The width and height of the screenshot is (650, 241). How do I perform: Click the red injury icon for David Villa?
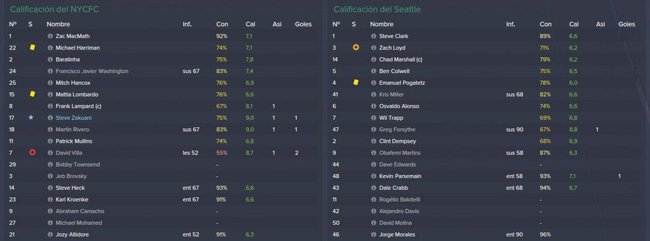click(32, 152)
